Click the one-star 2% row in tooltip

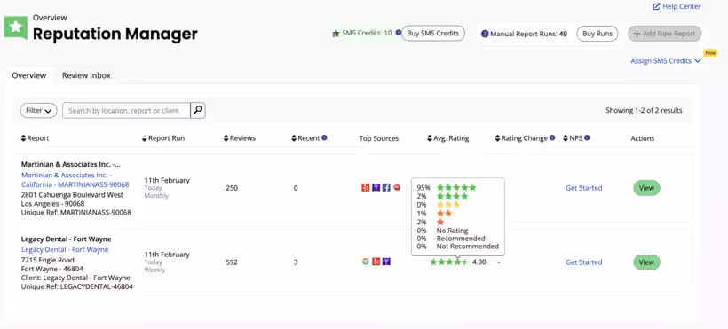[x=431, y=222]
